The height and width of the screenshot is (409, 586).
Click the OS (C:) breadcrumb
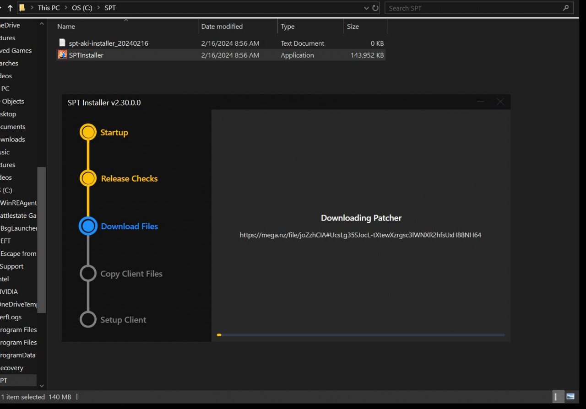82,8
